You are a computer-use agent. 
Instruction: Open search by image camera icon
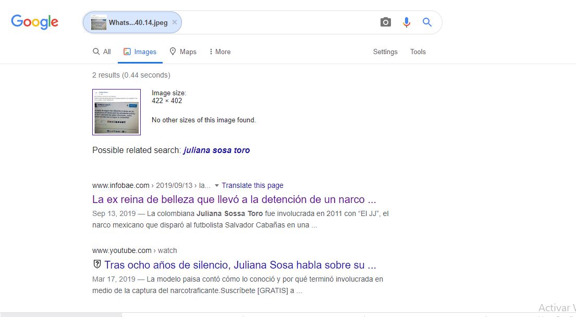pyautogui.click(x=385, y=22)
